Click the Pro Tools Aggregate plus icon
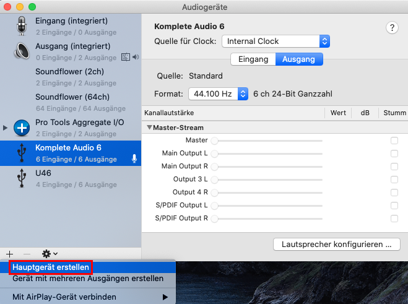 [x=22, y=128]
